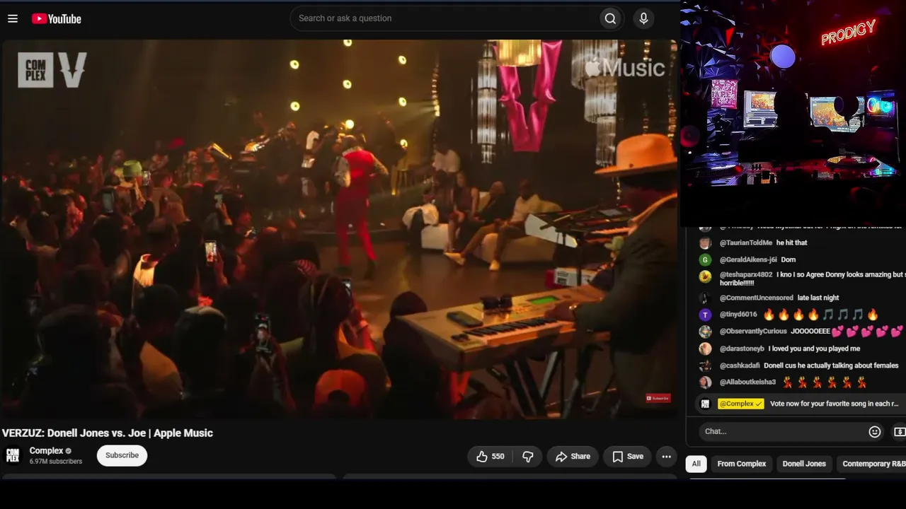Select the From Complex filter chip

pos(742,464)
